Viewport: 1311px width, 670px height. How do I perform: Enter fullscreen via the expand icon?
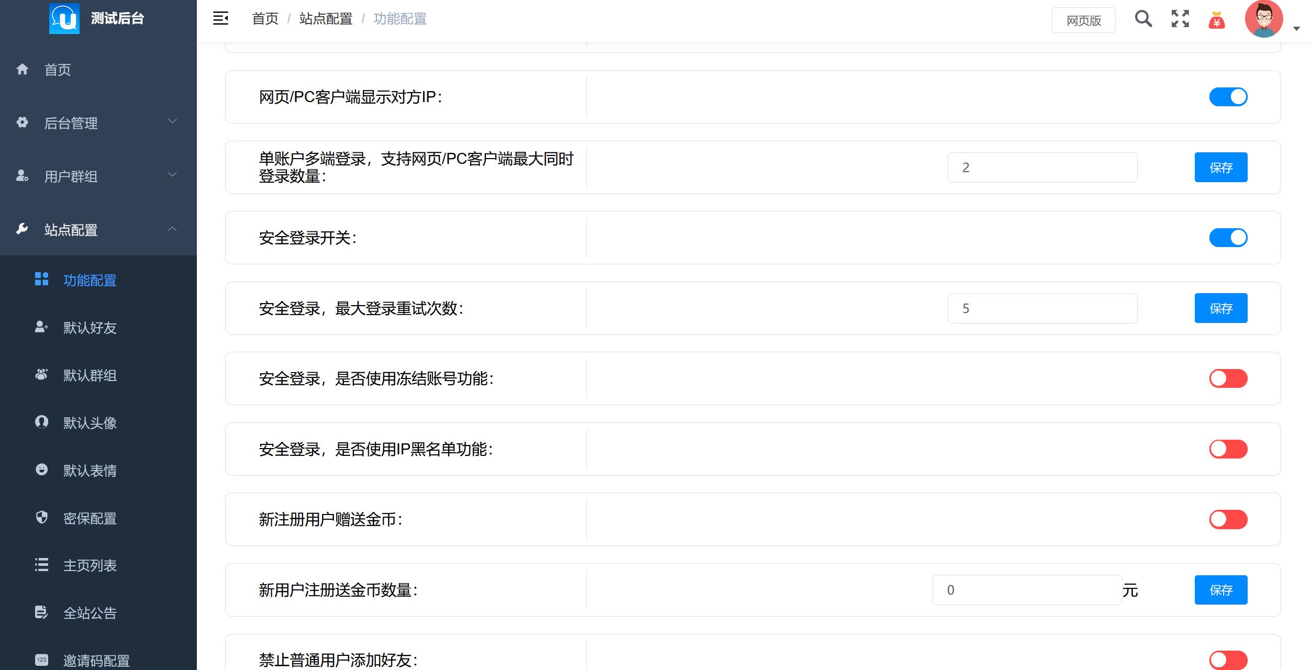(1181, 19)
